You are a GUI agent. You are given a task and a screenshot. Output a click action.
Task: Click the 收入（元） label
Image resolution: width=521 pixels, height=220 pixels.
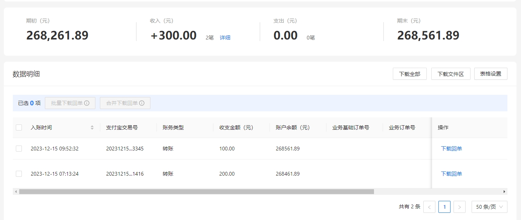click(x=162, y=21)
